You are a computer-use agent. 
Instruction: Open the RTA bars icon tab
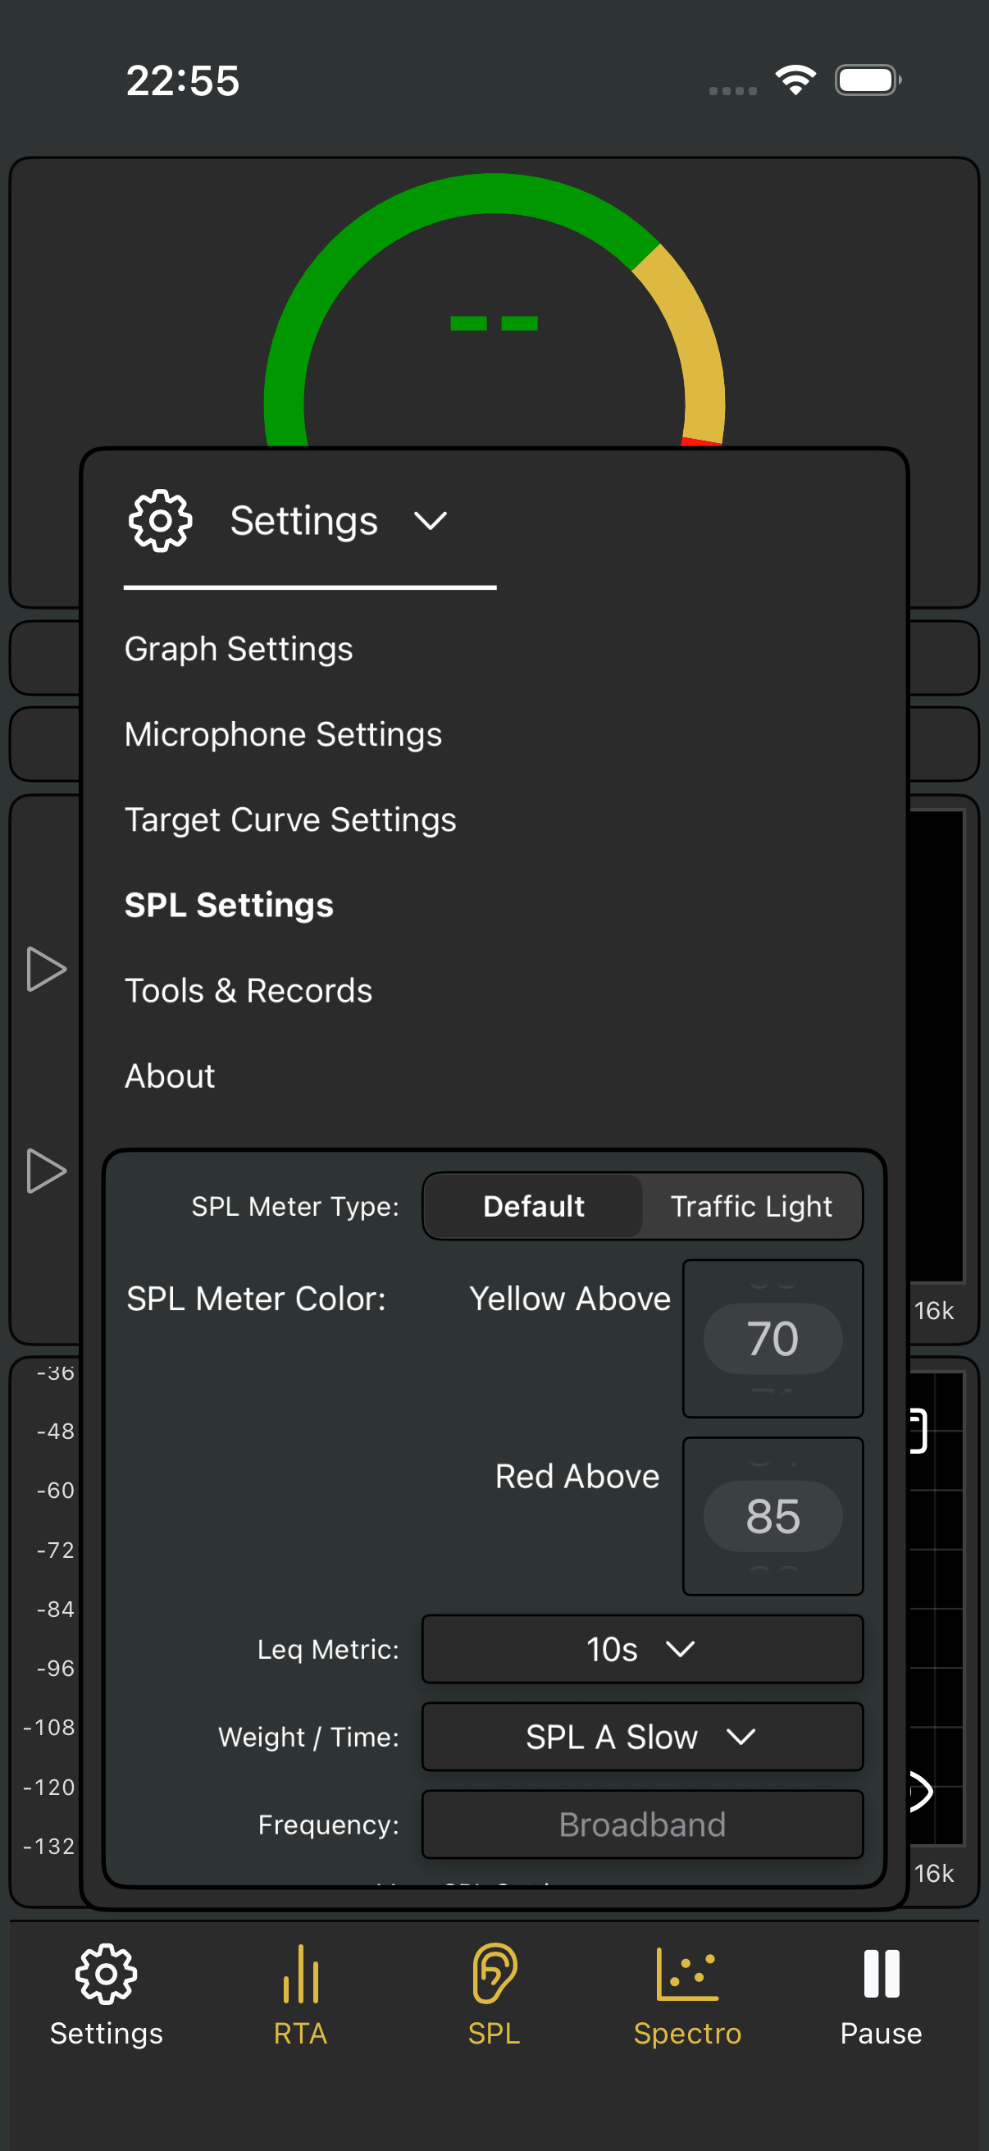point(300,1974)
